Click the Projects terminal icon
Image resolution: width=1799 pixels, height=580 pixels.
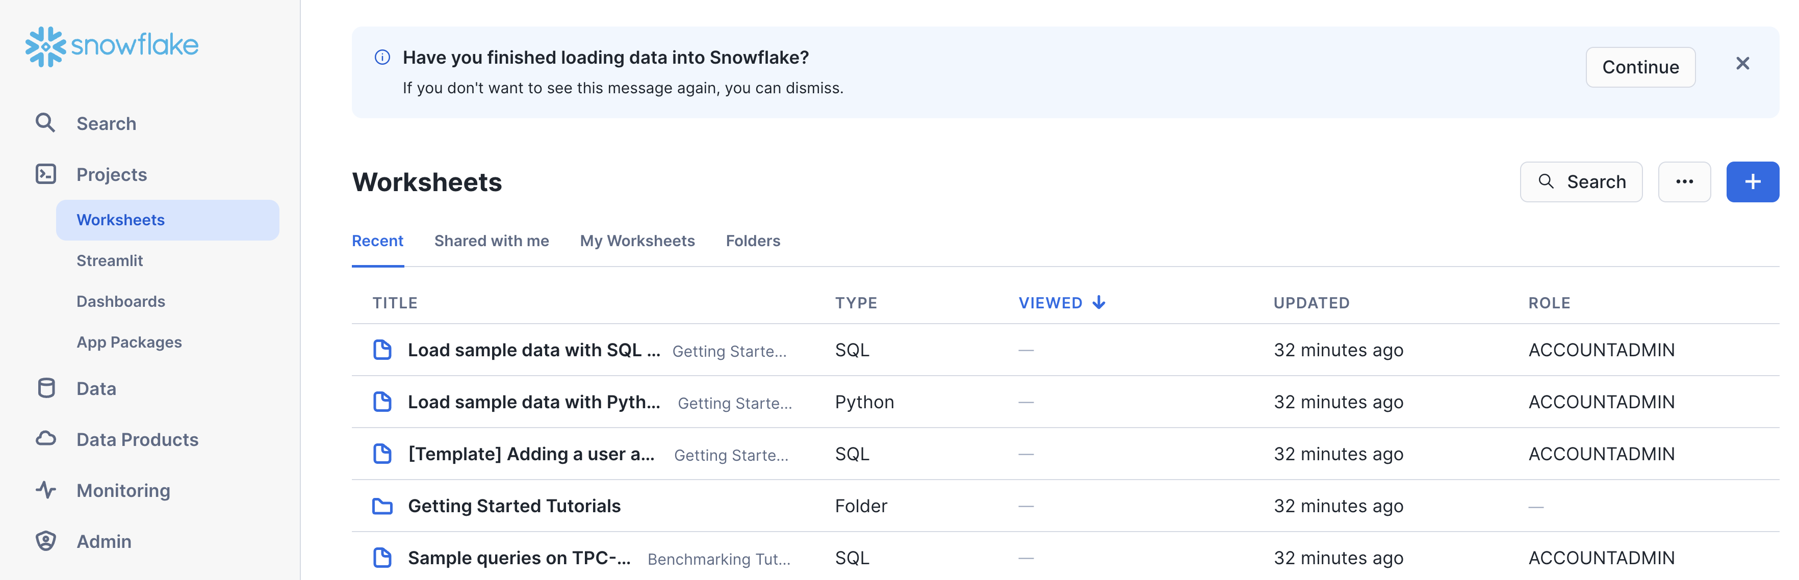pyautogui.click(x=45, y=174)
